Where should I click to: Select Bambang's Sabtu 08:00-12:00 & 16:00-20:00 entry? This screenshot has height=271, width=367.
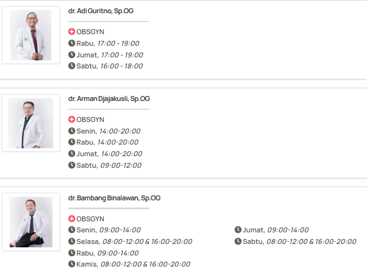299,241
